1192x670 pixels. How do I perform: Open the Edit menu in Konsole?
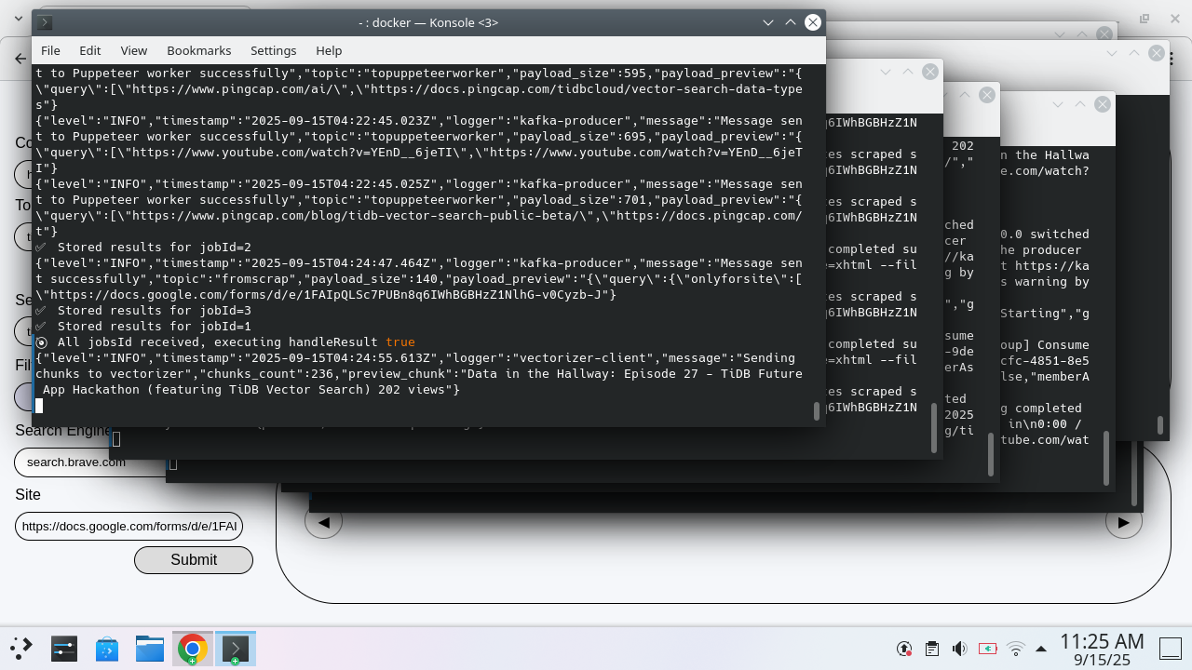click(90, 50)
